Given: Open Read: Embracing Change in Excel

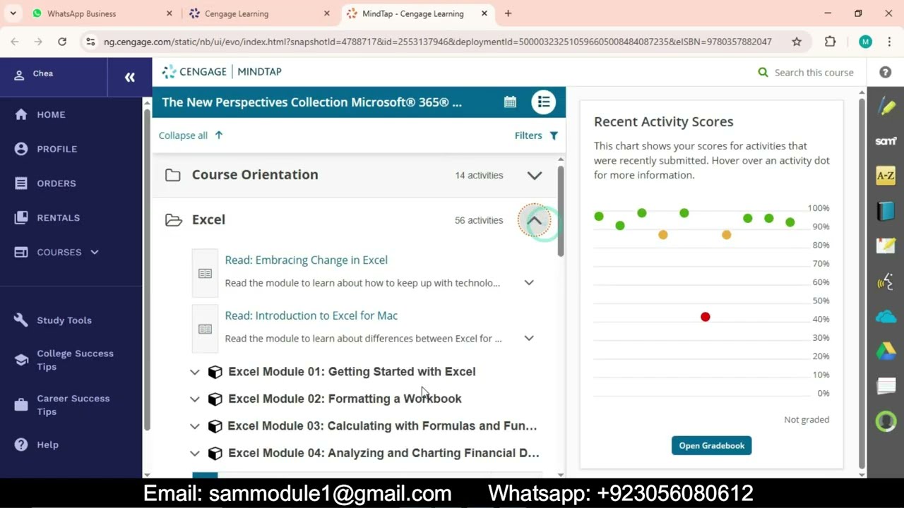Looking at the screenshot, I should 306,260.
